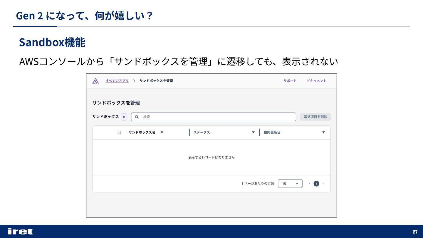Image resolution: width=423 pixels, height=238 pixels.
Task: Click the サンドボックスを管理 breadcrumb text
Action: 156,81
